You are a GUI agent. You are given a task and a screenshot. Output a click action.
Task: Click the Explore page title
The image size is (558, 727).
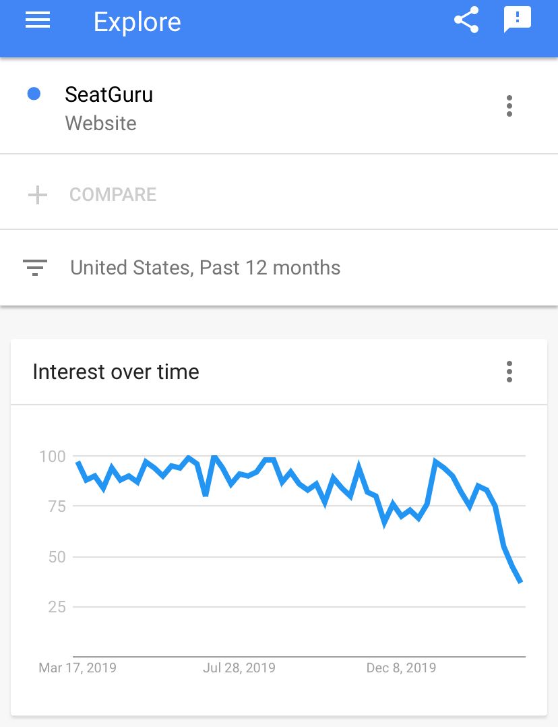[x=137, y=22]
